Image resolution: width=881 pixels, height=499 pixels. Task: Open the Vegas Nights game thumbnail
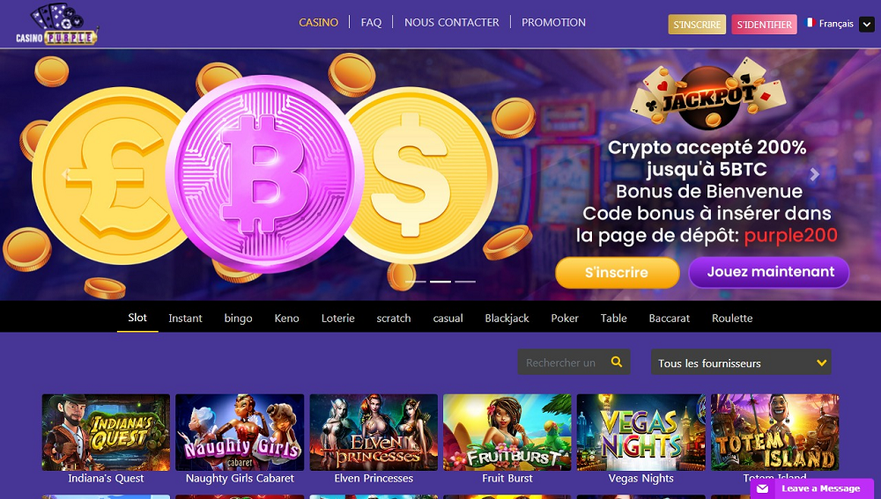pyautogui.click(x=641, y=432)
